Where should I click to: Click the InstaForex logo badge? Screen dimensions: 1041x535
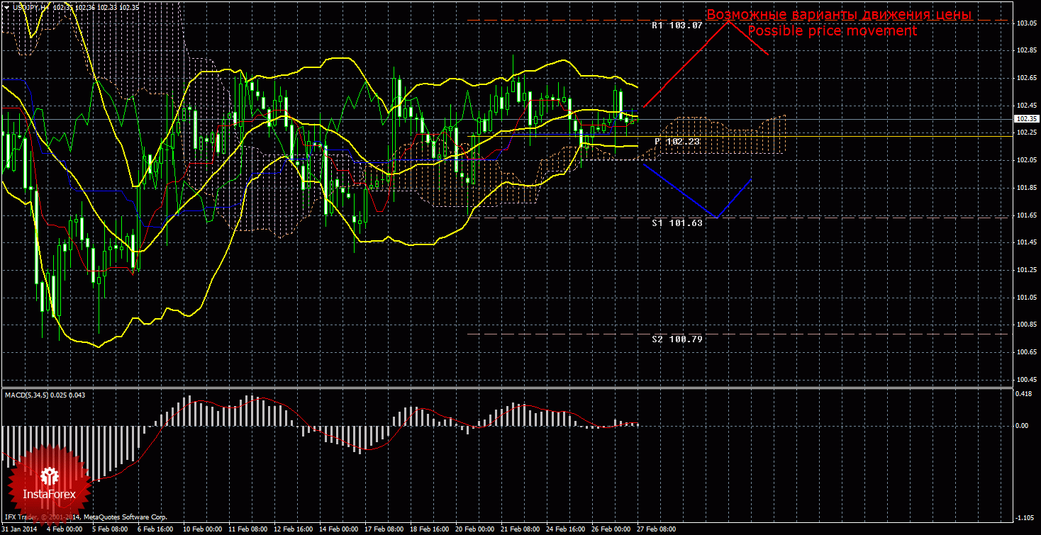pyautogui.click(x=48, y=485)
